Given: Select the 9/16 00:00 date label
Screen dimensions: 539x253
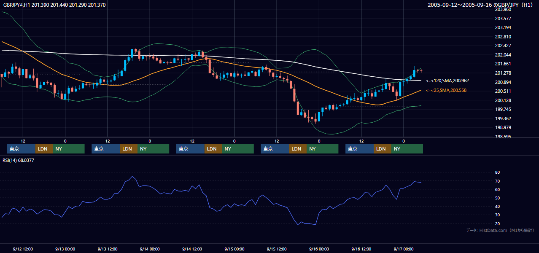Looking at the screenshot, I should tap(319, 249).
